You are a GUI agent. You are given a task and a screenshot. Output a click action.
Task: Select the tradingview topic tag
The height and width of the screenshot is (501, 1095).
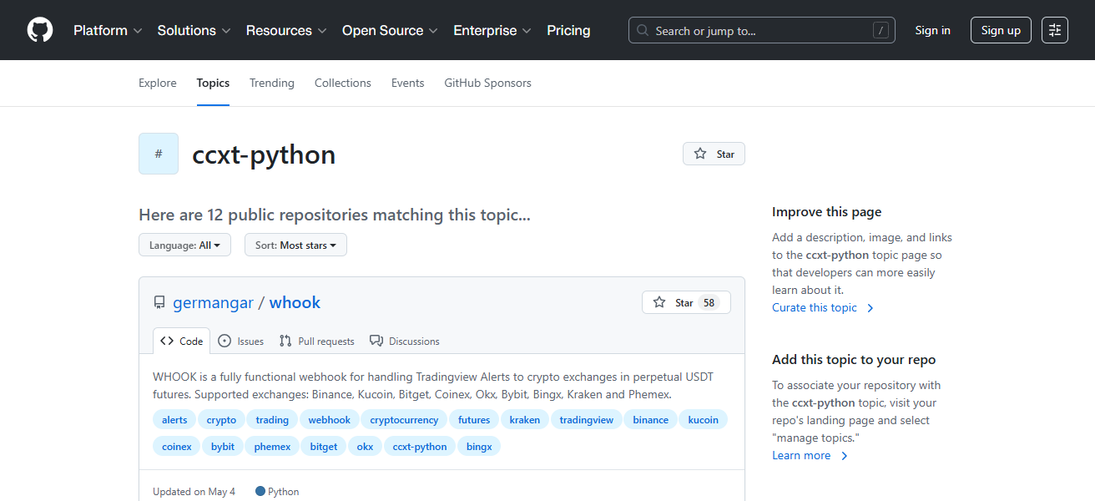click(587, 419)
